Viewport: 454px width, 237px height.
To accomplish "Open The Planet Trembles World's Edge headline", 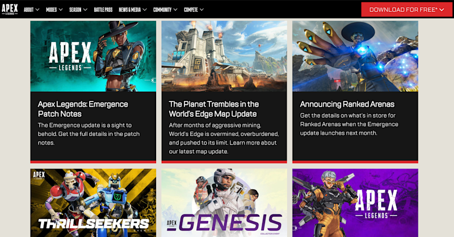I will pyautogui.click(x=214, y=109).
